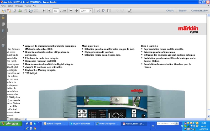210x131 pixels.
Task: Expand the quick launch chevron
Action: pos(39,123)
